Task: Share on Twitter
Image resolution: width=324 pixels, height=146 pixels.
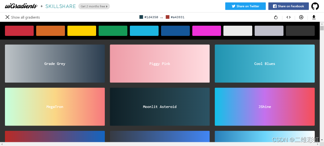Action: tap(245, 6)
